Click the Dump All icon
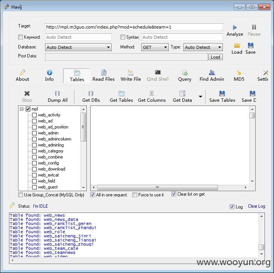The height and width of the screenshot is (273, 274). [58, 94]
